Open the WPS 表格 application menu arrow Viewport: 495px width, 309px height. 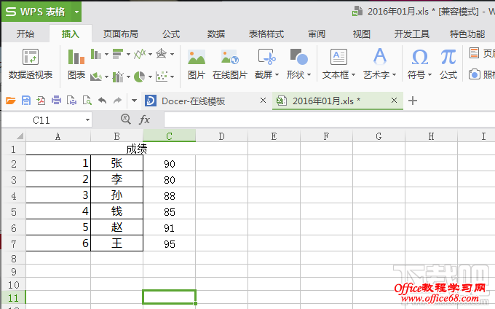point(76,12)
